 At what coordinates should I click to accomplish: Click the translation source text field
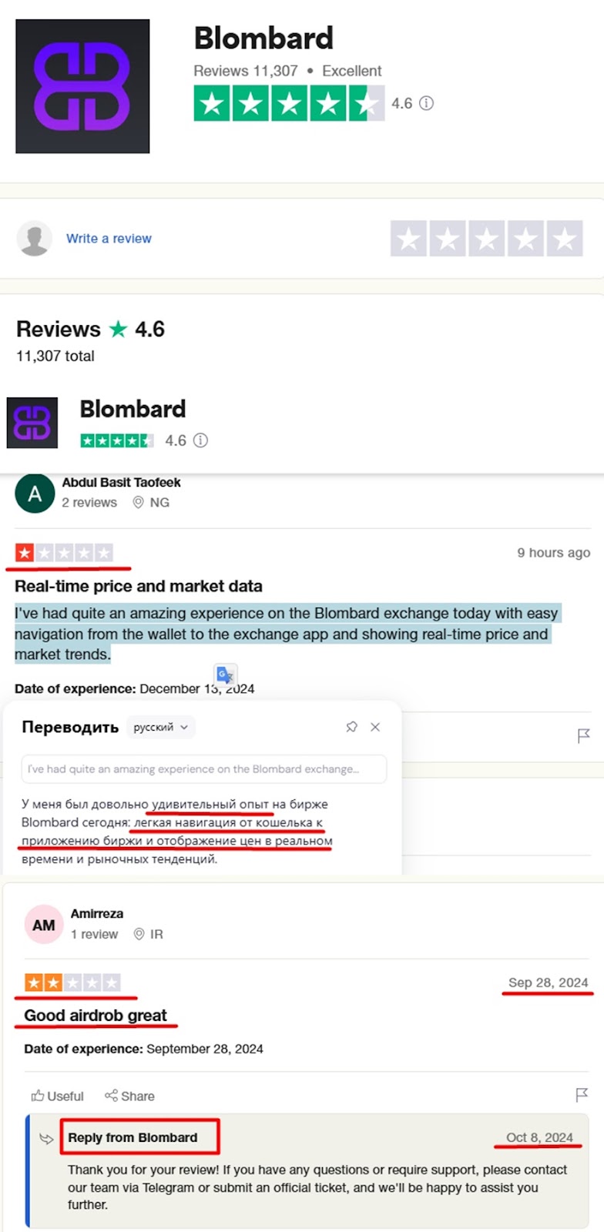click(x=203, y=768)
